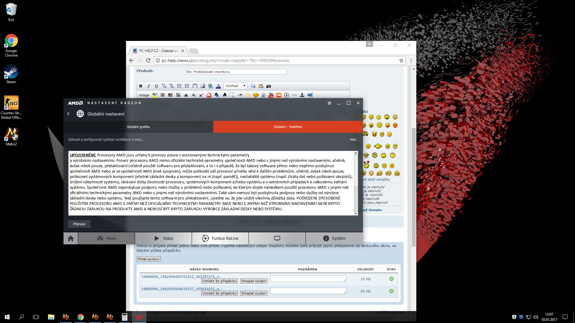Viewport: 575px width, 323px height.
Task: Insert YouTube video tag
Action: [x=271, y=95]
